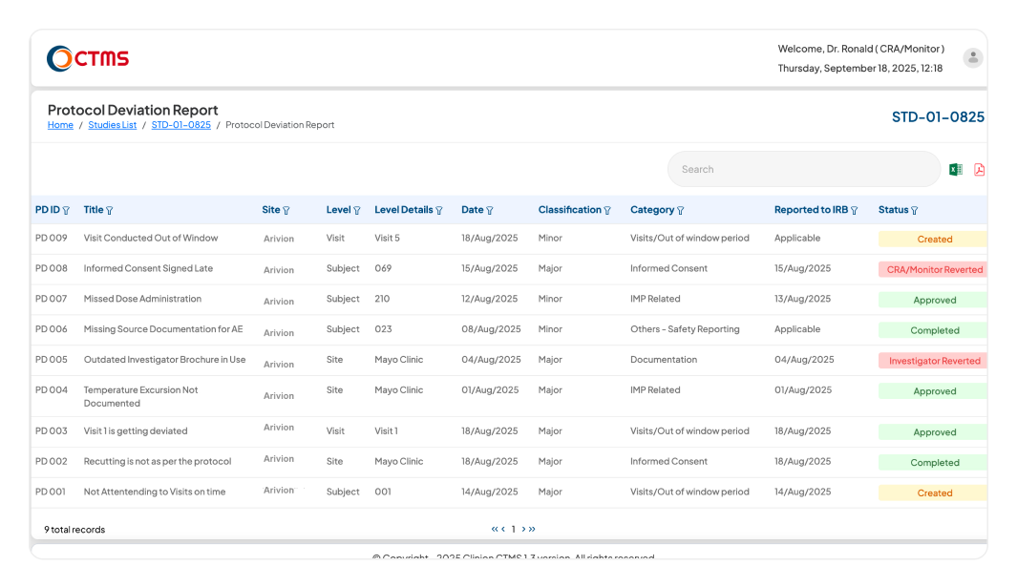This screenshot has width=1017, height=587.
Task: Go to the next page of records
Action: 523,528
